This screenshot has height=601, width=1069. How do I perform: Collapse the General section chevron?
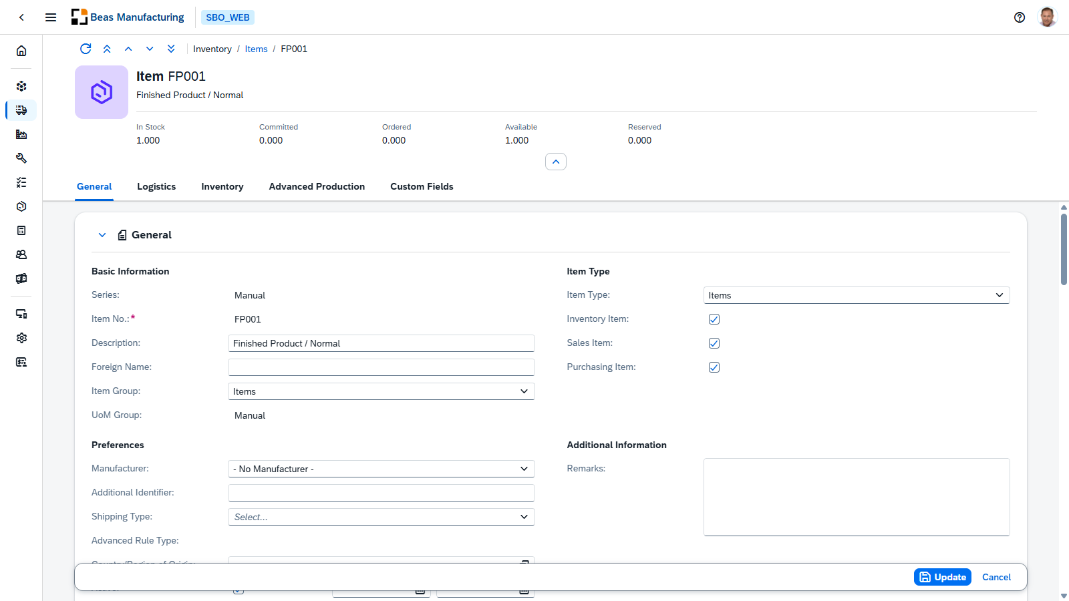pos(102,235)
